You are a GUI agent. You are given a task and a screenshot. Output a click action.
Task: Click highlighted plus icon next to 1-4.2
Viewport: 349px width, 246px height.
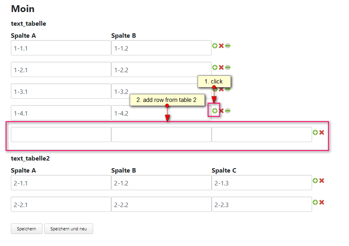pos(215,110)
